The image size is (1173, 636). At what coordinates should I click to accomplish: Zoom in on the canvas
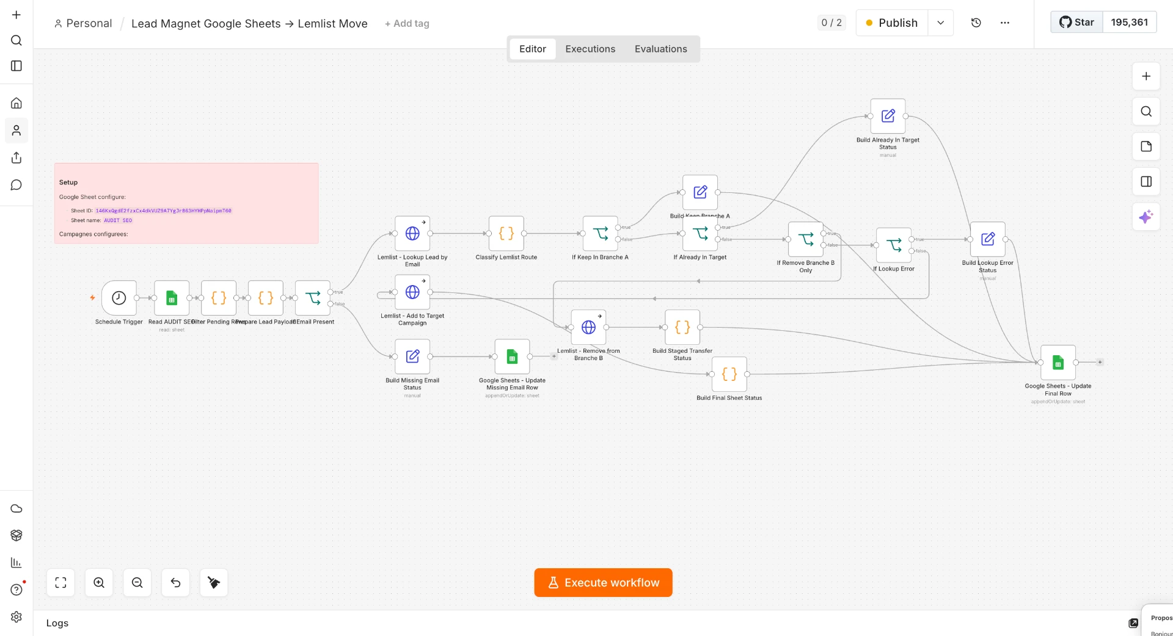(x=99, y=583)
